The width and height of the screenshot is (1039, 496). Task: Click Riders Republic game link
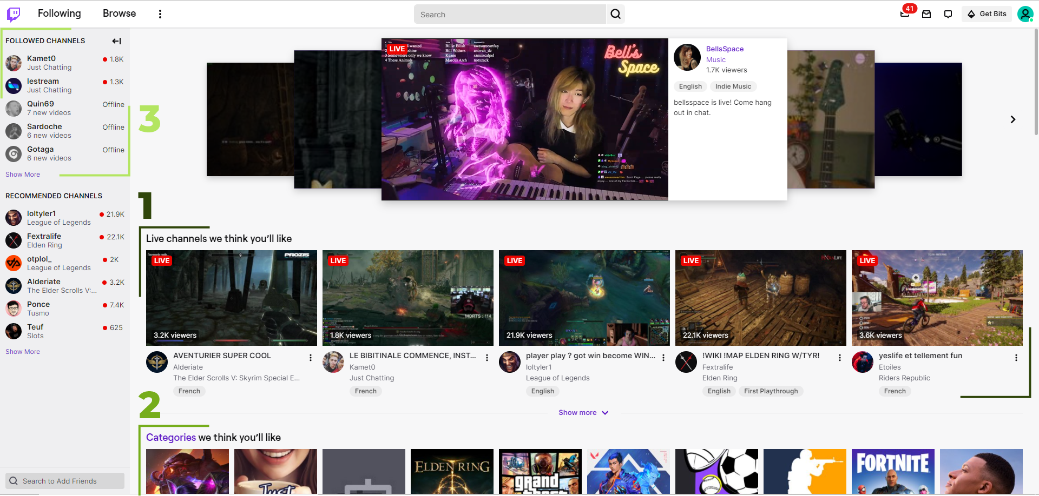pyautogui.click(x=904, y=378)
